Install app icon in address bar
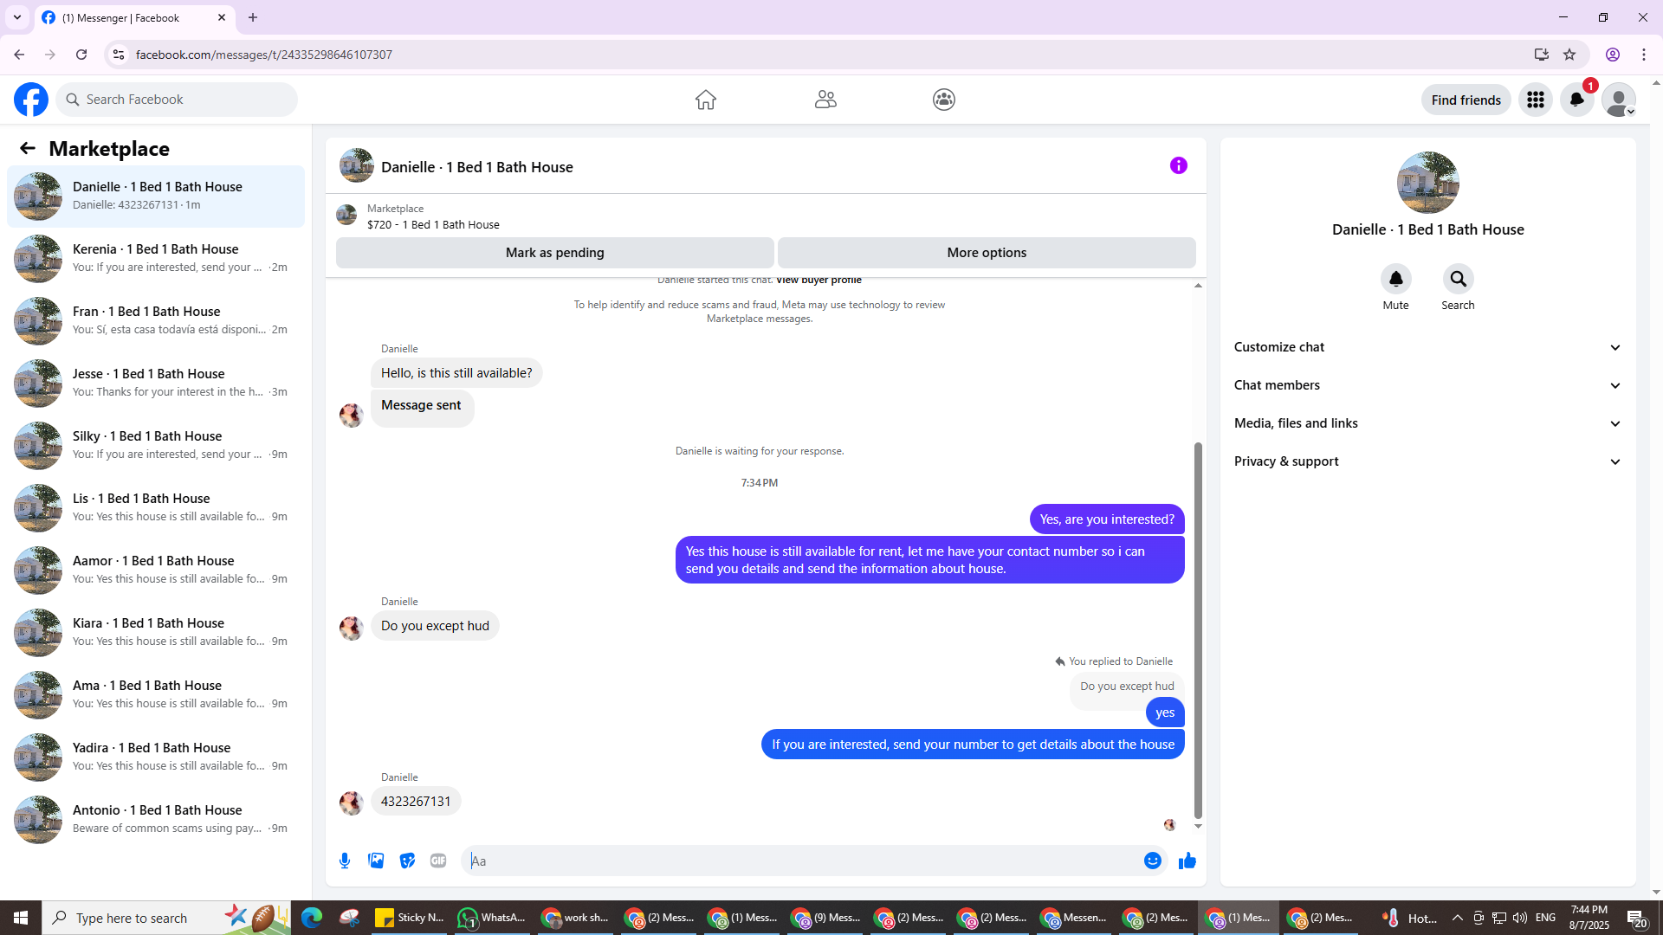The height and width of the screenshot is (935, 1663). 1542,55
